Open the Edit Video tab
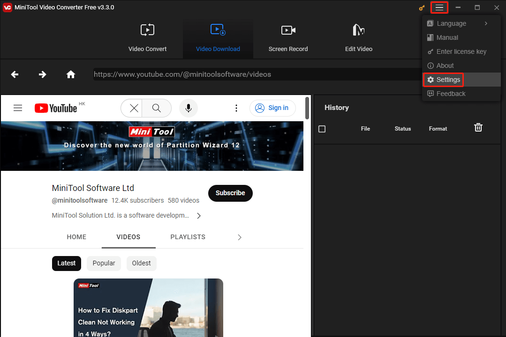This screenshot has width=506, height=337. click(x=358, y=38)
